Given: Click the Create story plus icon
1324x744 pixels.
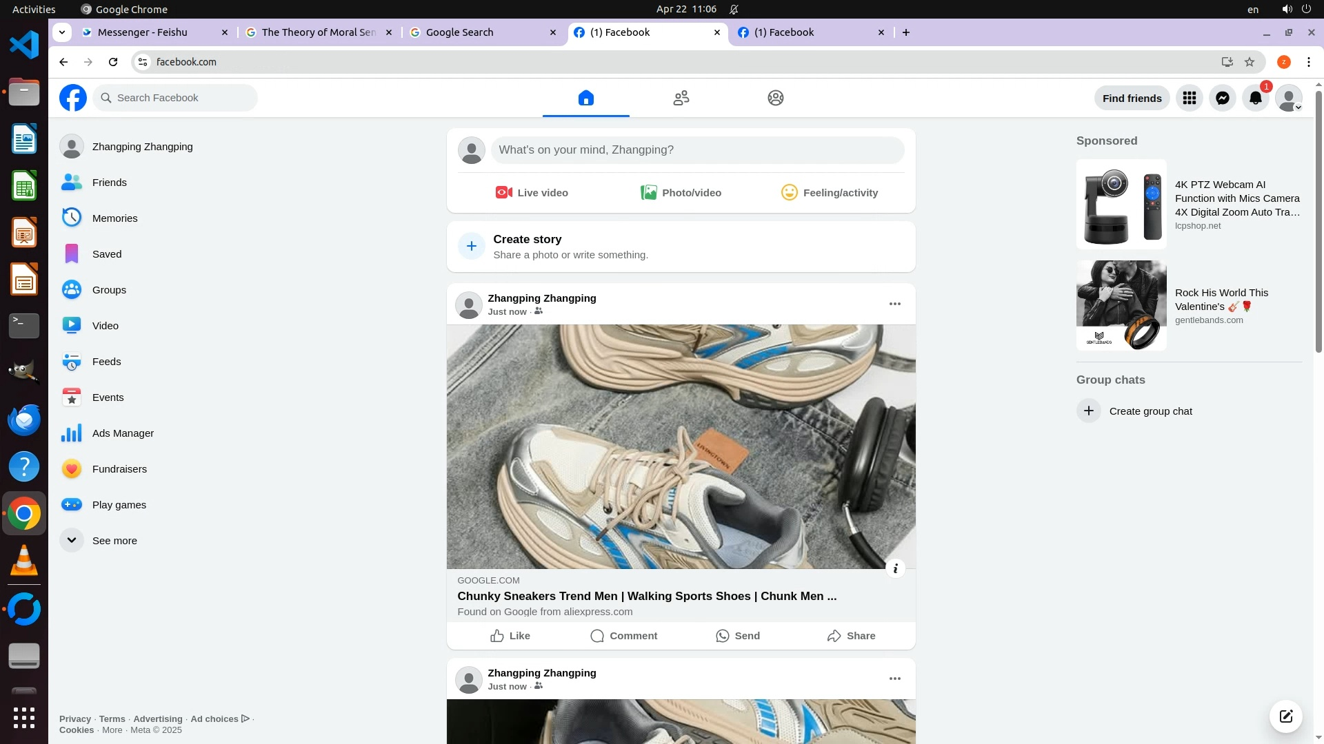Looking at the screenshot, I should click(x=472, y=246).
